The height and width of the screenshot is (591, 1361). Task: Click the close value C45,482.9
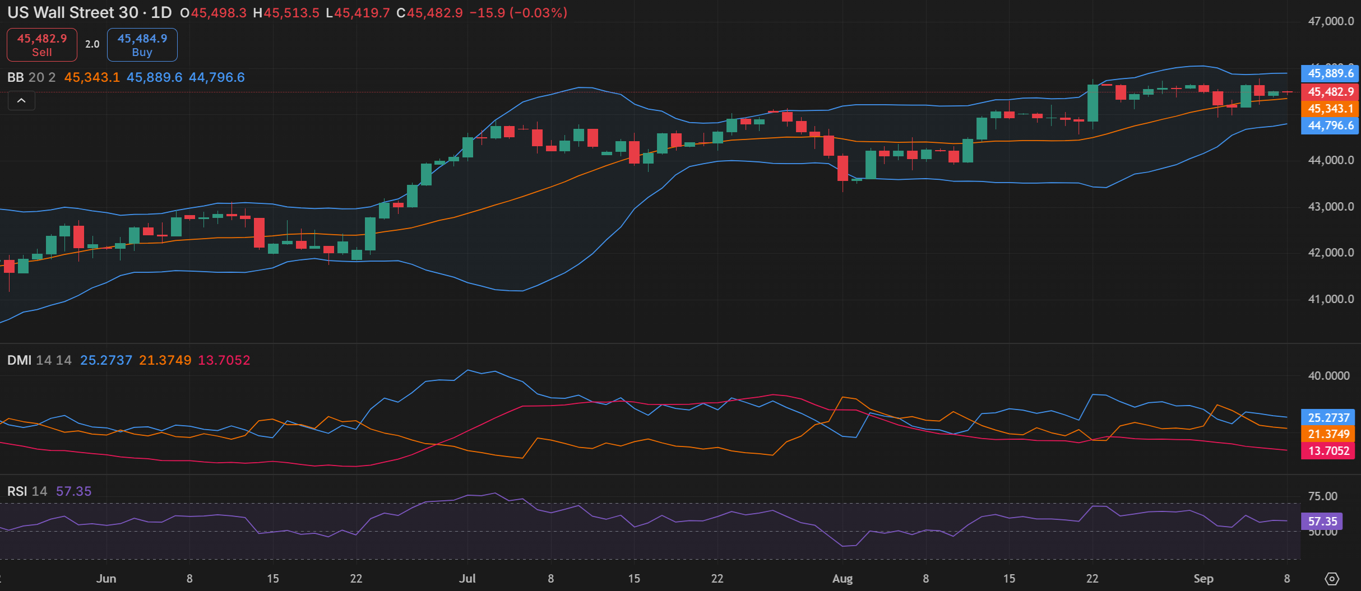(x=429, y=13)
